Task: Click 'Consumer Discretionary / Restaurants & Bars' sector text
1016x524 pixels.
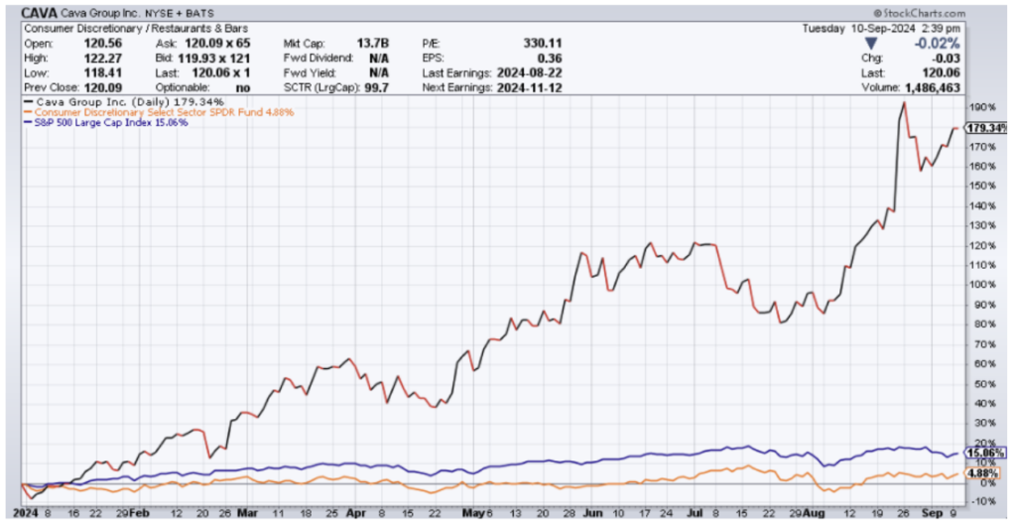Action: point(136,29)
